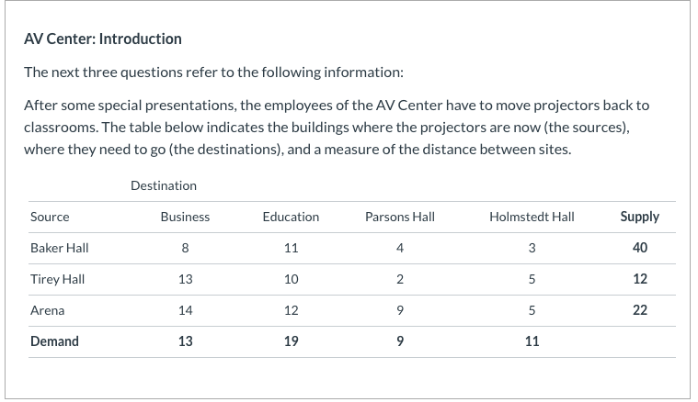Viewport: 698px width, 402px height.
Task: Click the bold Demand row label
Action: (x=54, y=341)
